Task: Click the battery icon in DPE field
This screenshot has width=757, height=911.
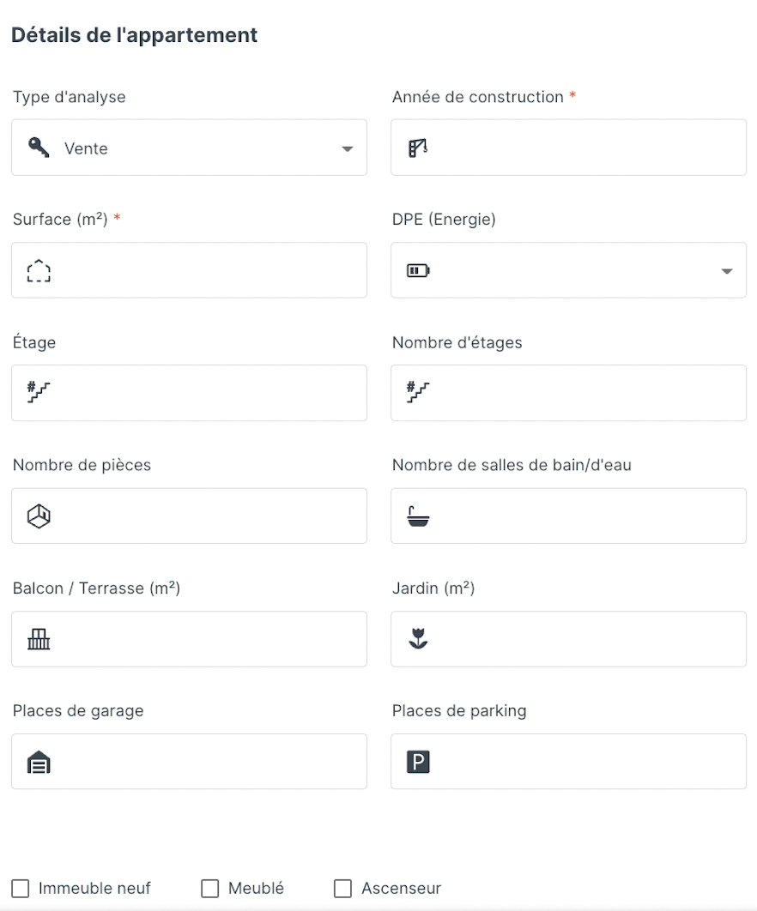Action: [x=418, y=270]
